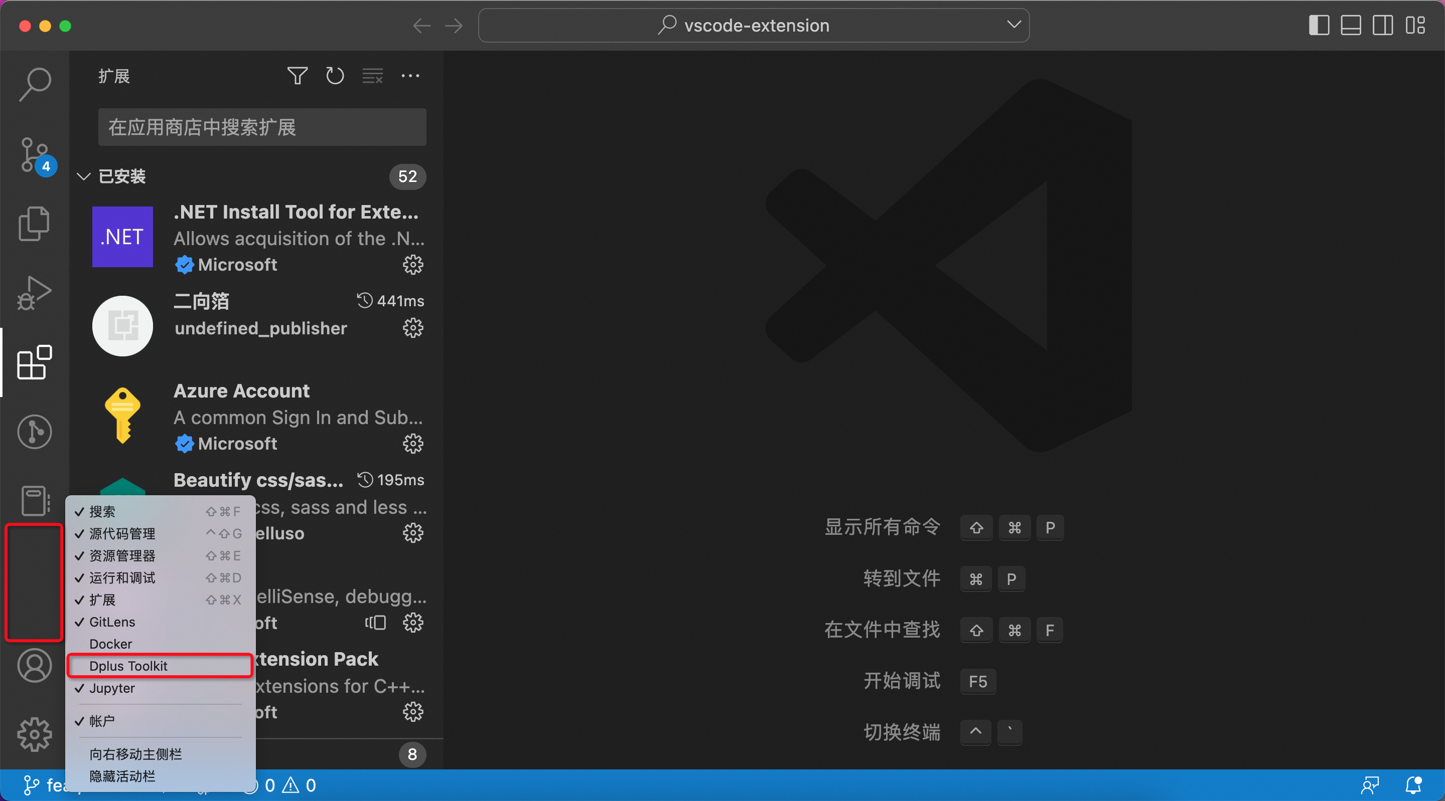Click the 8 count badge
The height and width of the screenshot is (801, 1445).
[412, 754]
